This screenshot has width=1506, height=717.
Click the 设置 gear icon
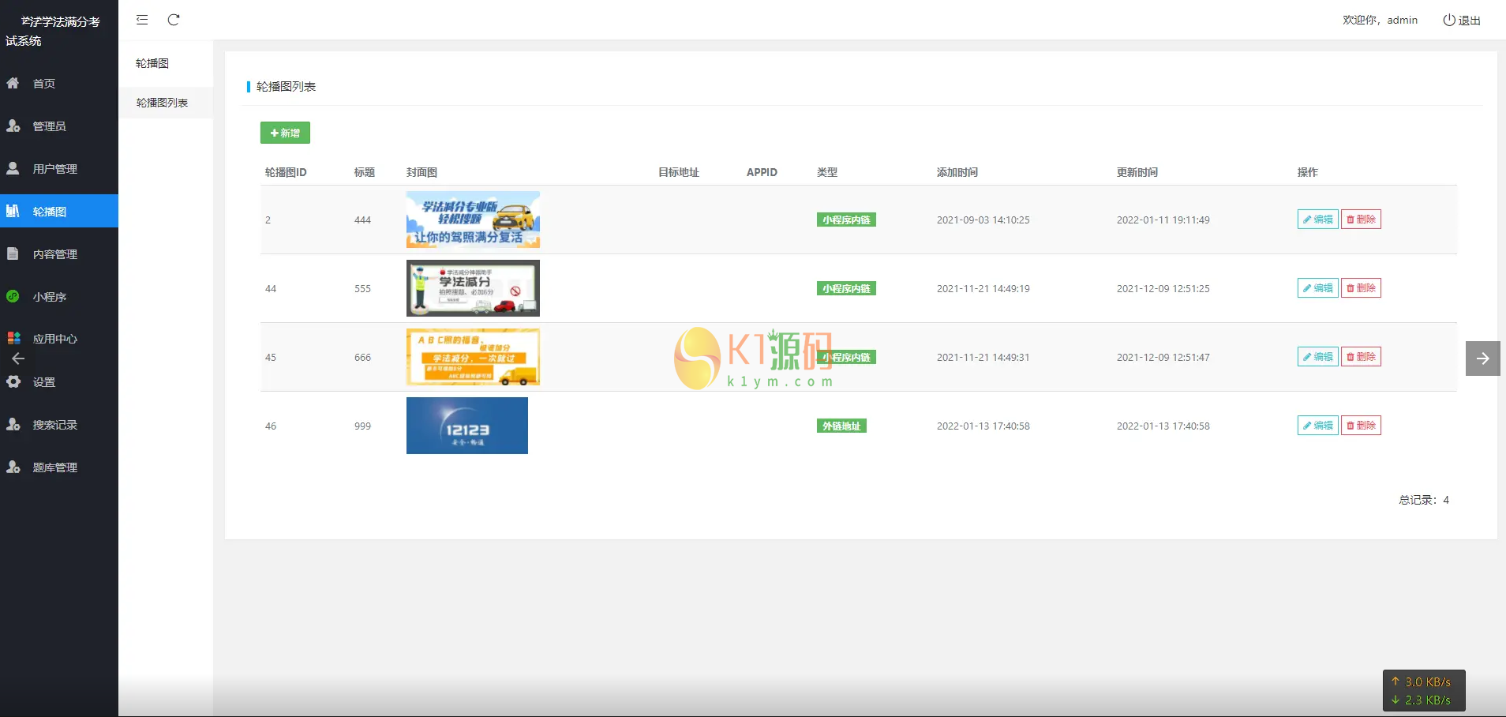(x=13, y=381)
